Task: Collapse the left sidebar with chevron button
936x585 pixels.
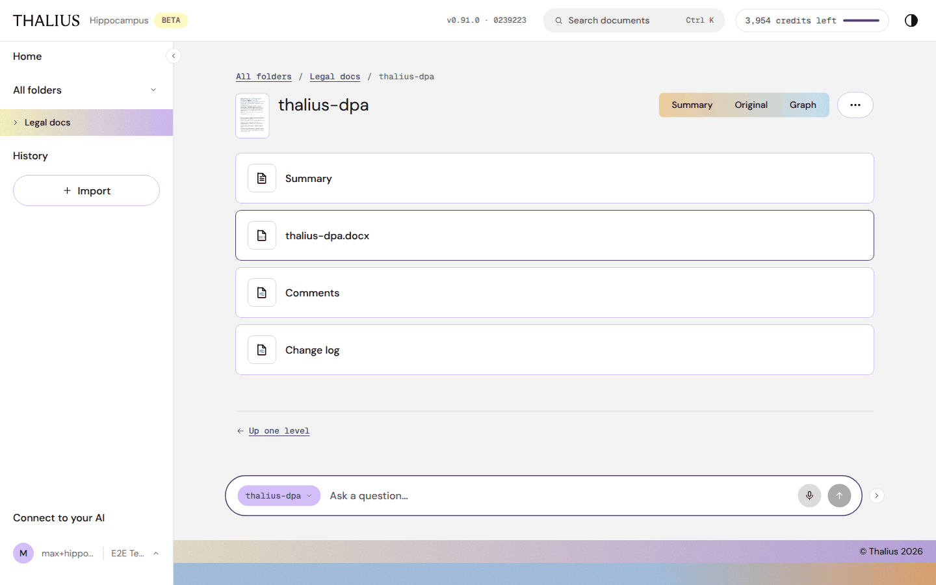Action: [174, 56]
